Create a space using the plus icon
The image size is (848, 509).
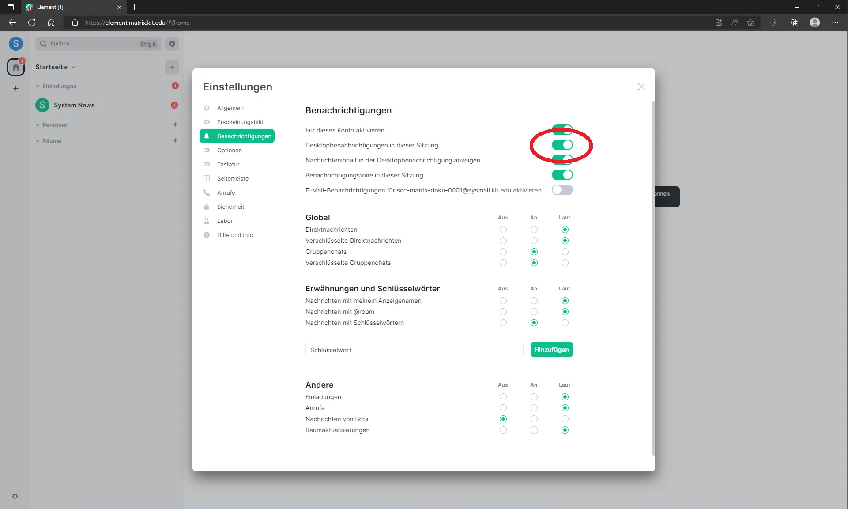16,88
